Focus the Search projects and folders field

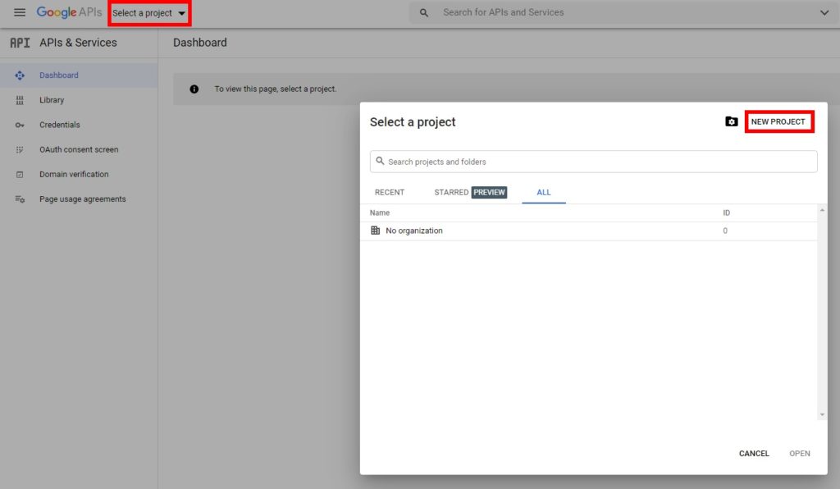pos(594,162)
